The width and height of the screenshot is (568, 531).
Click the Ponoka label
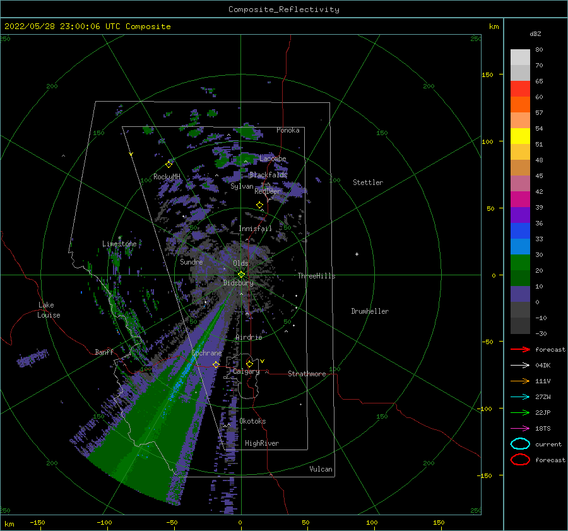[x=288, y=130]
